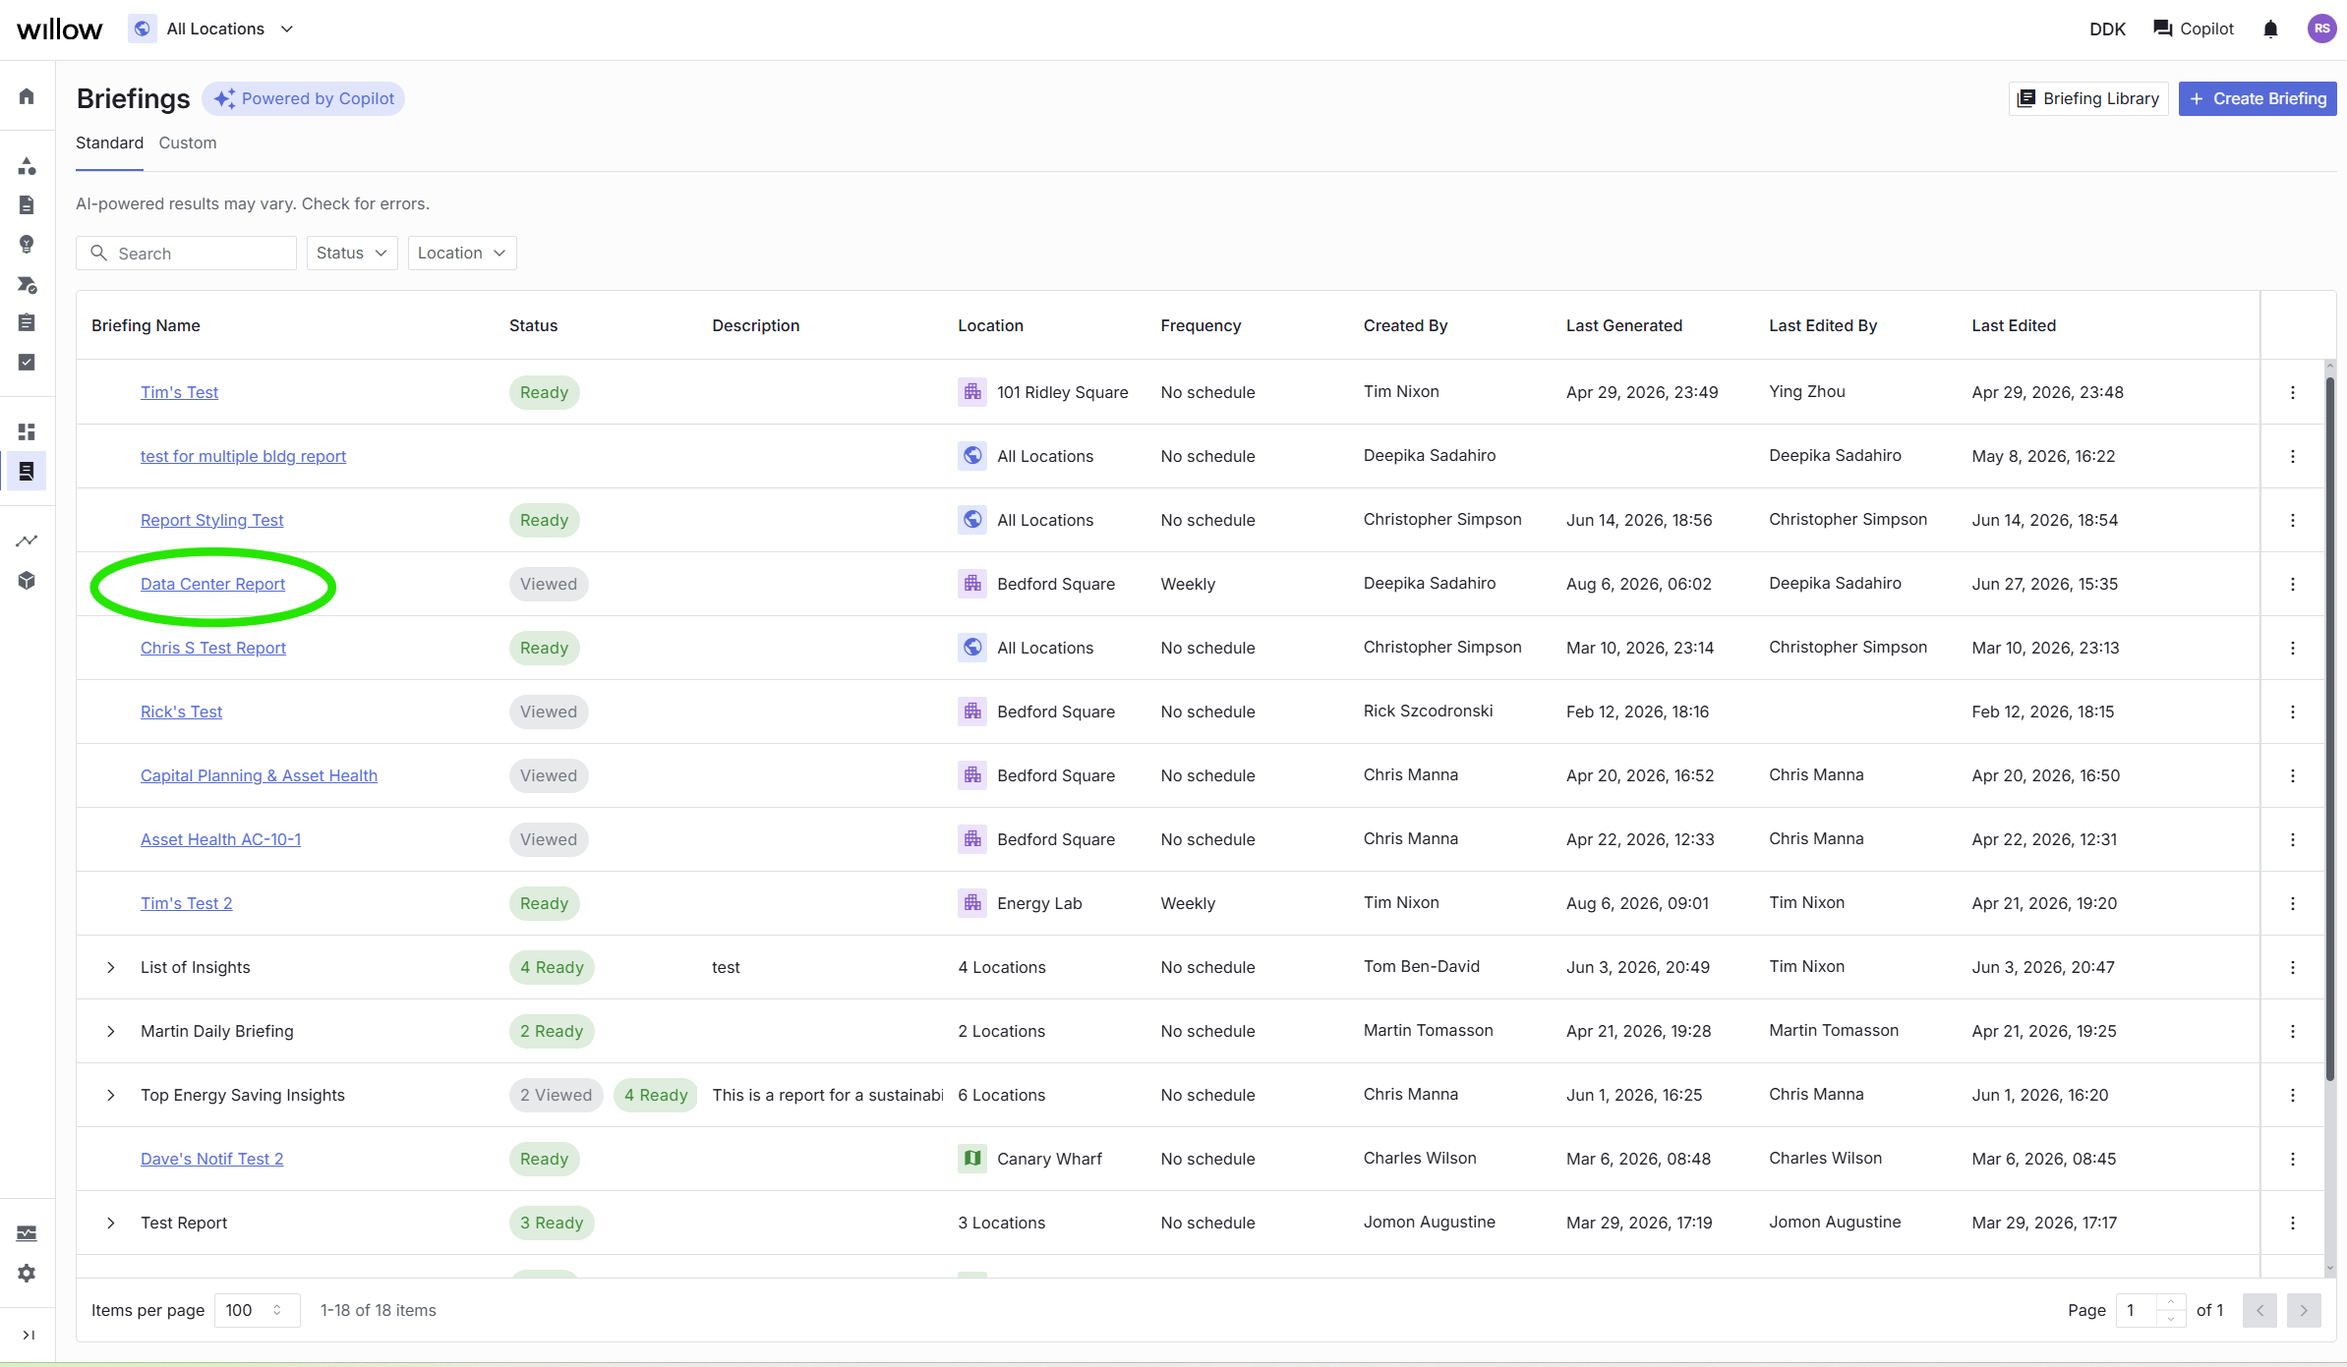Open the trend chart sidebar icon

(27, 541)
